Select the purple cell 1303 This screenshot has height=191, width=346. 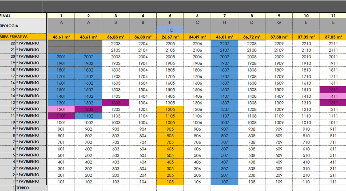[x=116, y=103]
